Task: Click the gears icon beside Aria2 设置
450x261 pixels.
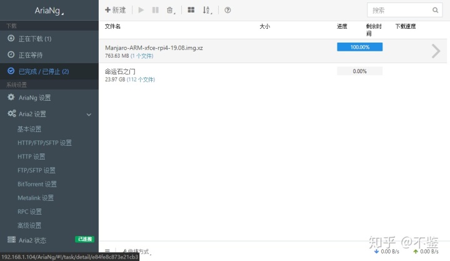Action: pyautogui.click(x=11, y=113)
